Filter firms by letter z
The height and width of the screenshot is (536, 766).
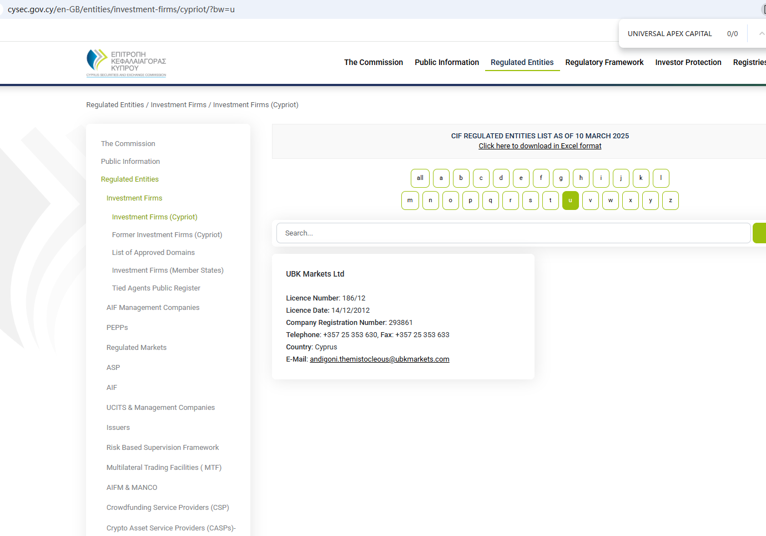[671, 201]
